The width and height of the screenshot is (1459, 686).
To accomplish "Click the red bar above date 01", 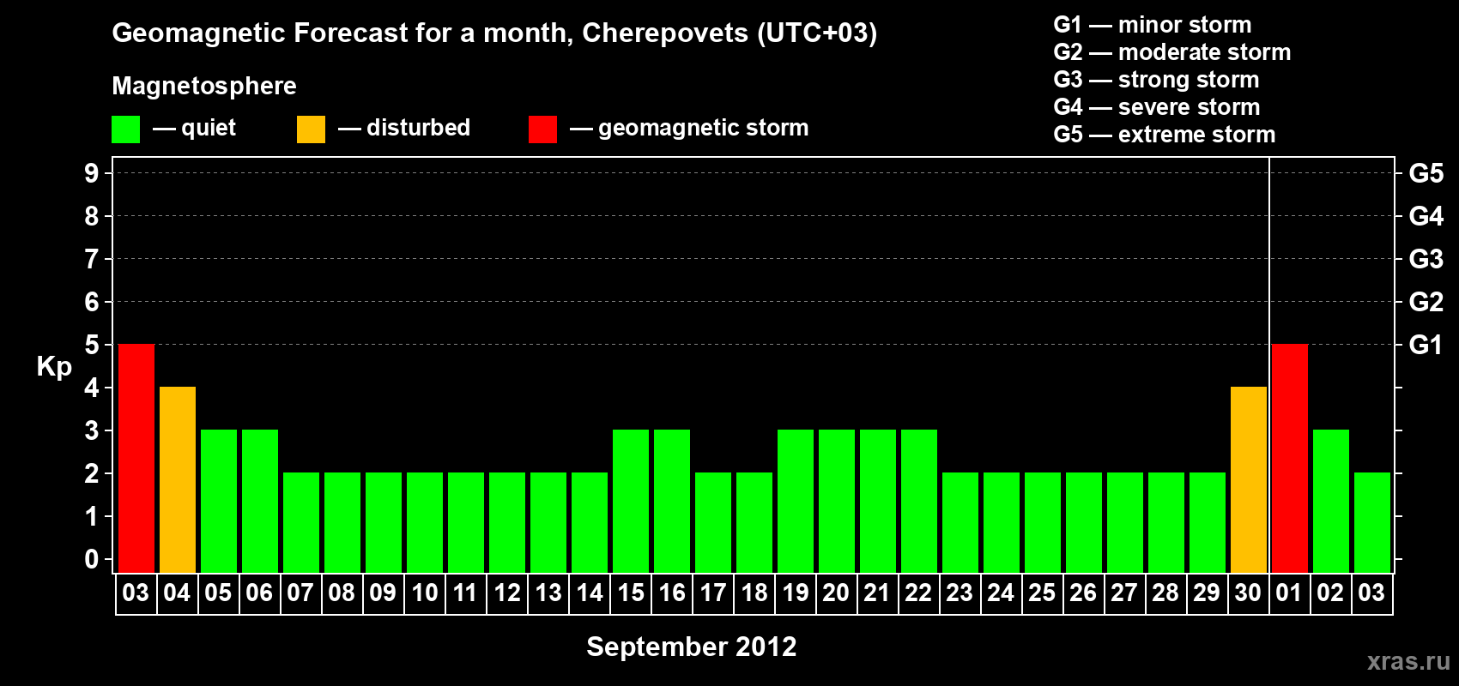I will point(1290,458).
